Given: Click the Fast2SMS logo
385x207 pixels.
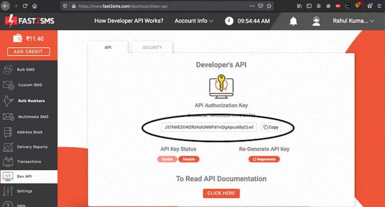Looking at the screenshot, I should tap(30, 21).
